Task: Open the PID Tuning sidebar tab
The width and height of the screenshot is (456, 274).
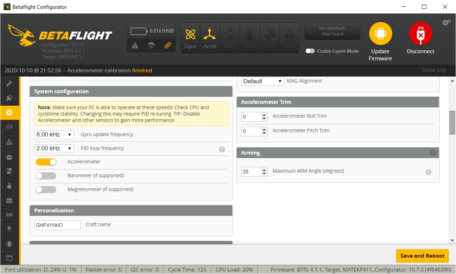Action: (10, 142)
